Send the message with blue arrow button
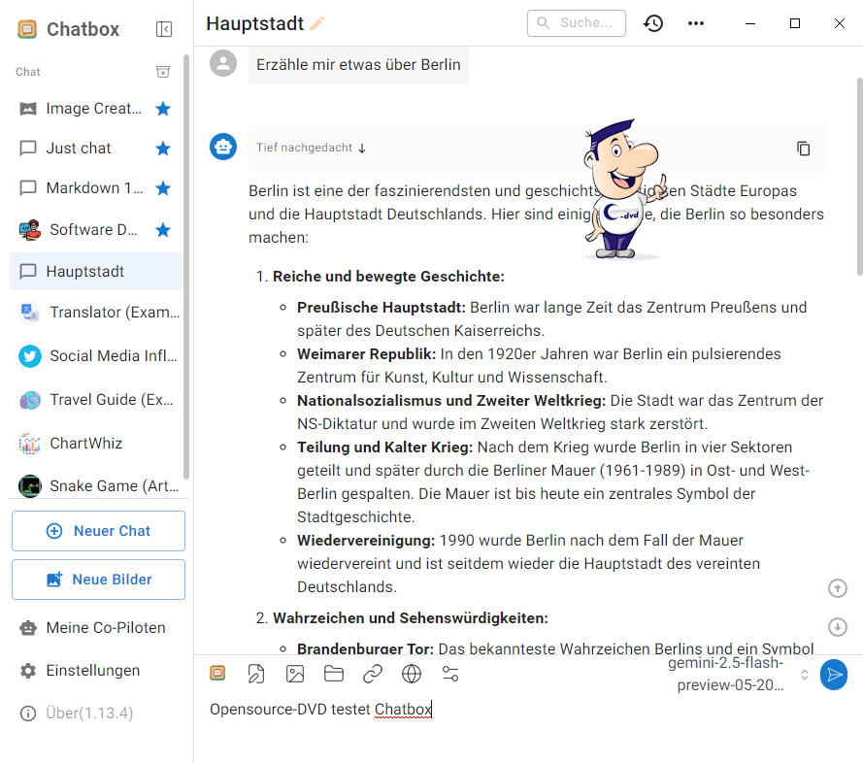 [x=833, y=674]
